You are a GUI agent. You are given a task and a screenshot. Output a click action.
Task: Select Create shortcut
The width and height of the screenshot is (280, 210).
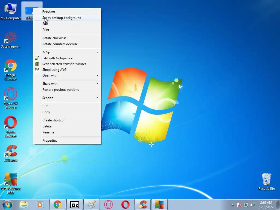pos(67,120)
